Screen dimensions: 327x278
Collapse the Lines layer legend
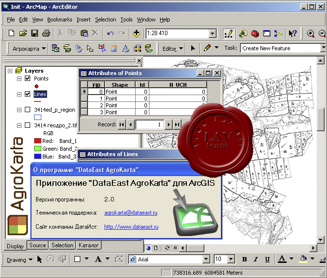coord(19,94)
